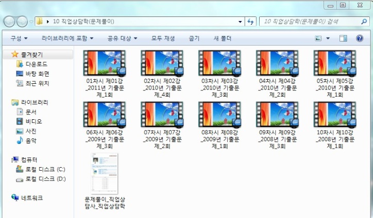Click the music note icon beside 음악
This screenshot has width=373, height=218.
[20, 140]
